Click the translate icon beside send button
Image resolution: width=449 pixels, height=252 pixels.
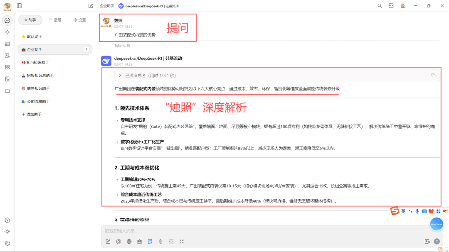[x=427, y=242]
